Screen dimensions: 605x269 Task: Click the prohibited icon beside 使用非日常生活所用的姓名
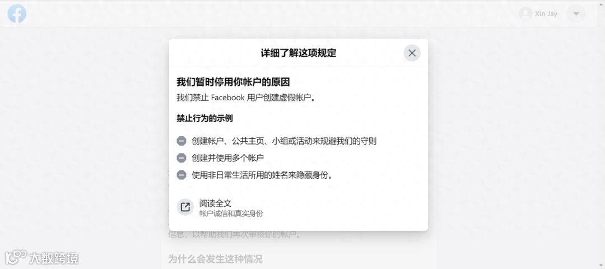[x=182, y=175]
